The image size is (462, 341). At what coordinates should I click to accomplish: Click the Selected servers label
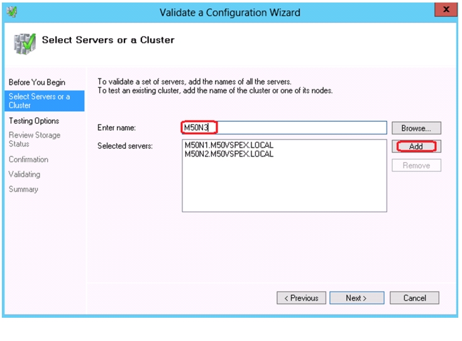pyautogui.click(x=125, y=146)
